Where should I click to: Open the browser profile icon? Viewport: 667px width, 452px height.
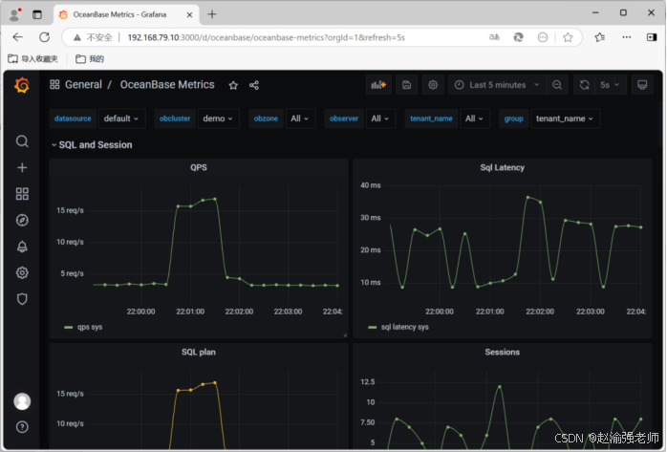tap(15, 14)
